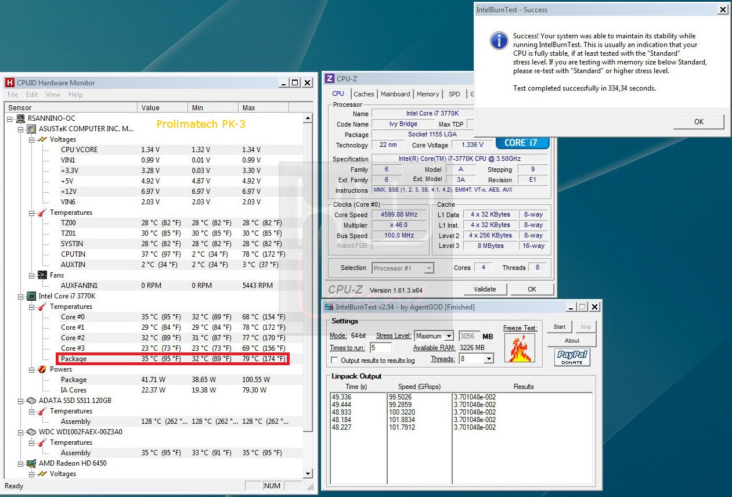Click the Voltages icon under the ASUSTeK motherboard
Image resolution: width=732 pixels, height=497 pixels.
[x=42, y=139]
